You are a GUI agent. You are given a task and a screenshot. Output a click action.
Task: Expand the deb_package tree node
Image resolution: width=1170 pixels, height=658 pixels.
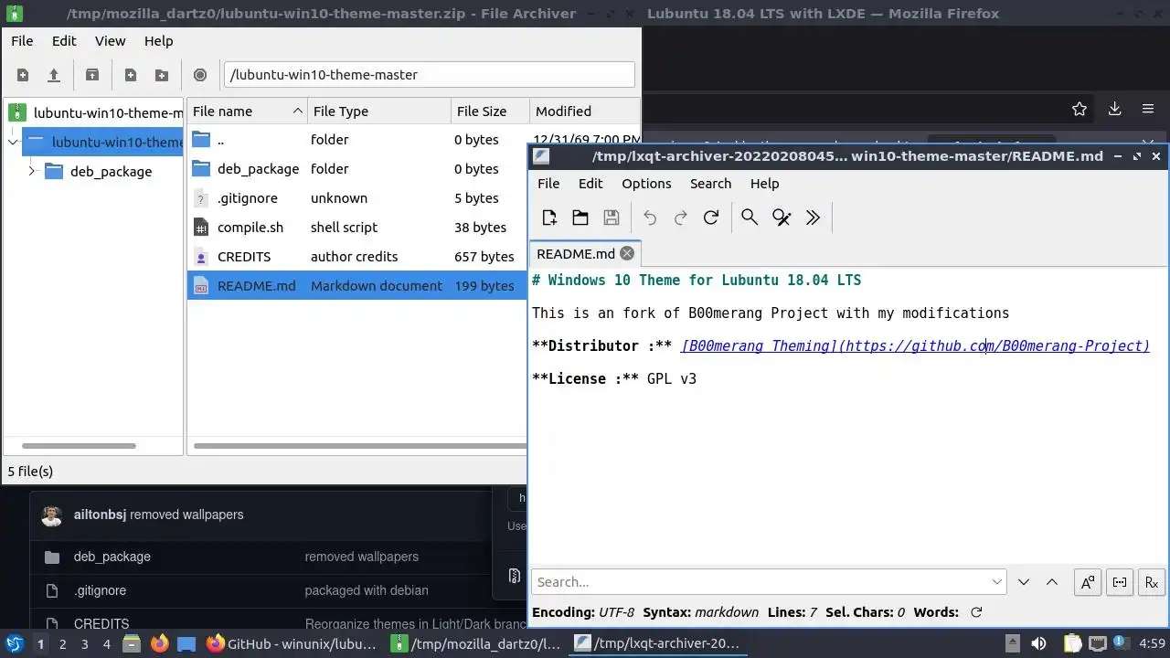32,171
